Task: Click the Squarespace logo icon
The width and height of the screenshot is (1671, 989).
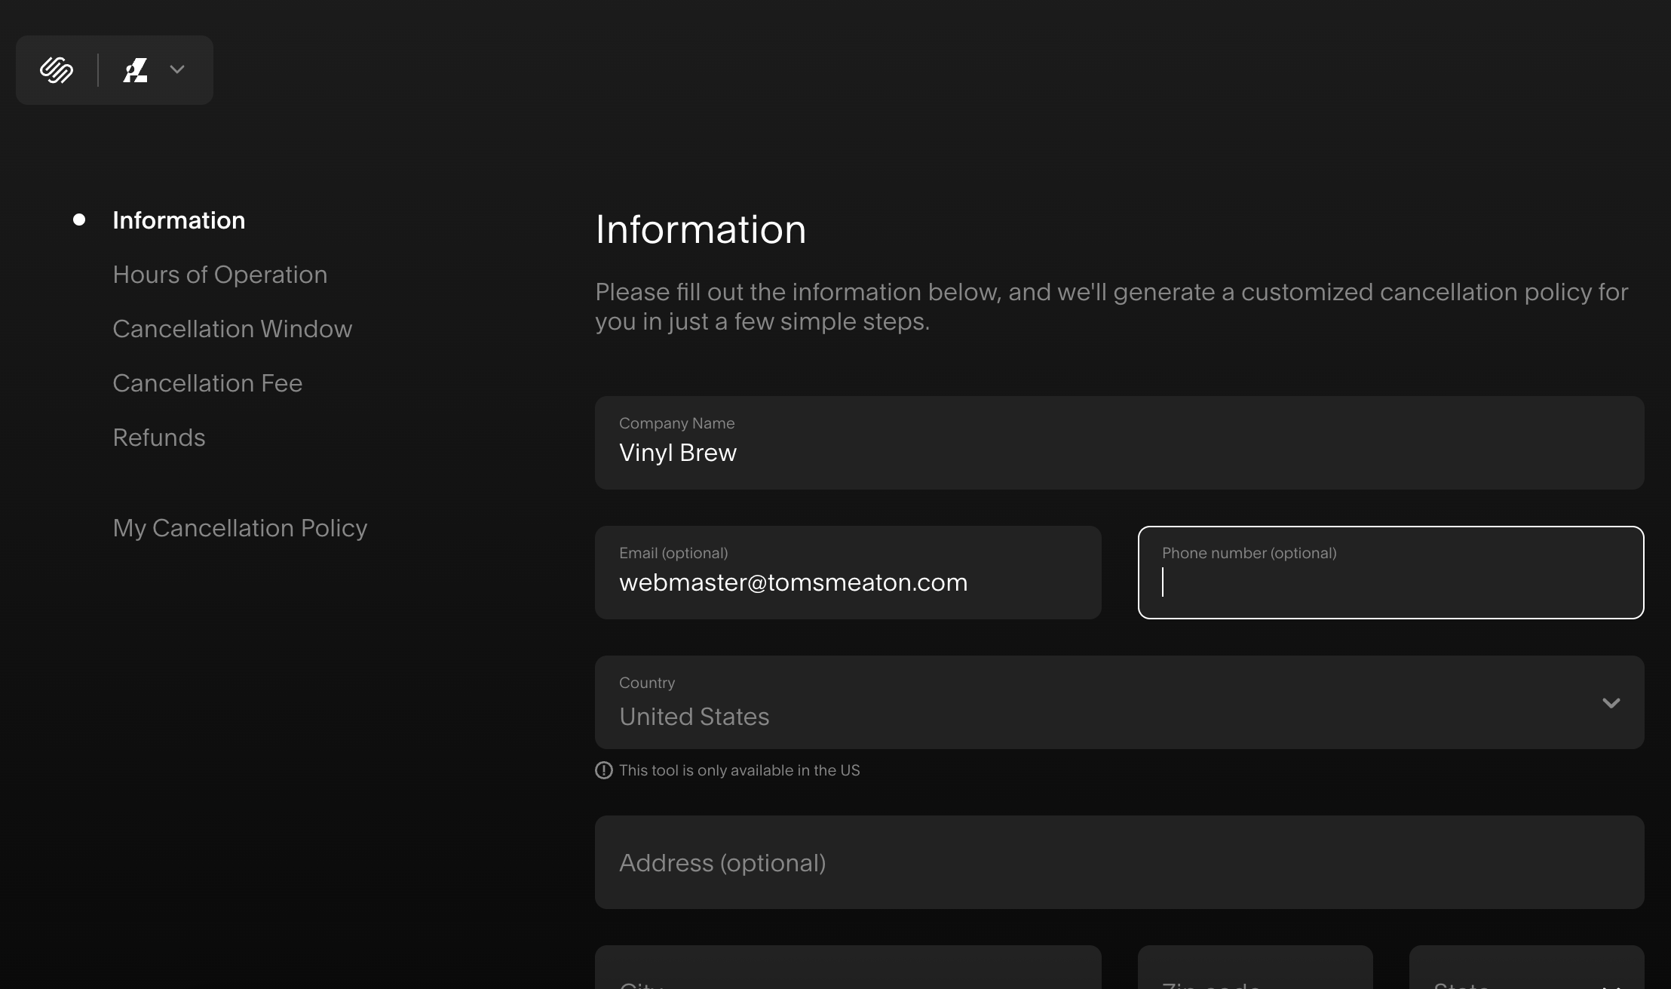Action: coord(57,70)
